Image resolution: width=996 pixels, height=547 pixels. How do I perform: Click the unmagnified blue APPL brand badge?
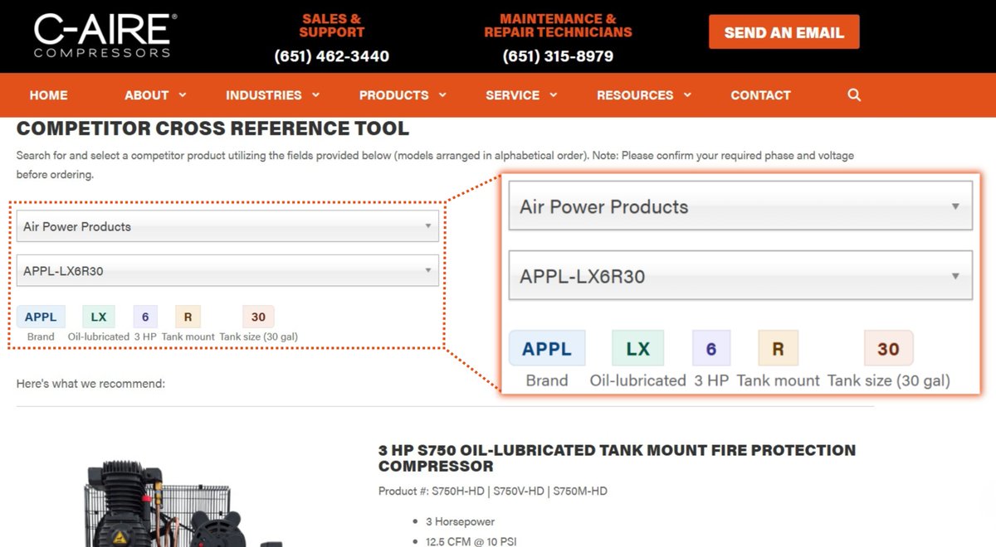tap(41, 317)
